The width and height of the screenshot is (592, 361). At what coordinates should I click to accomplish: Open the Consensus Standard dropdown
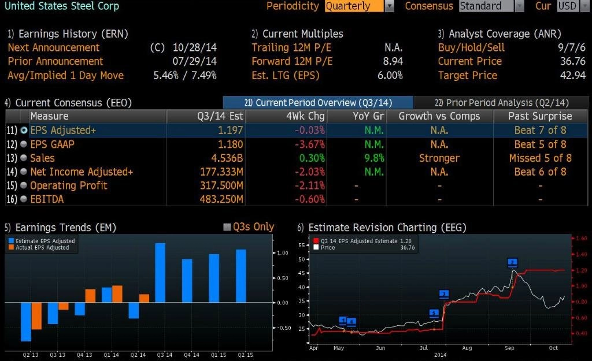coord(491,6)
